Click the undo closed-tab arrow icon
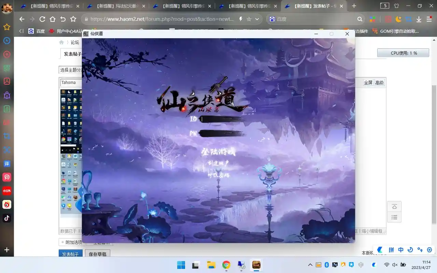This screenshot has height=273, width=437. (x=63, y=19)
